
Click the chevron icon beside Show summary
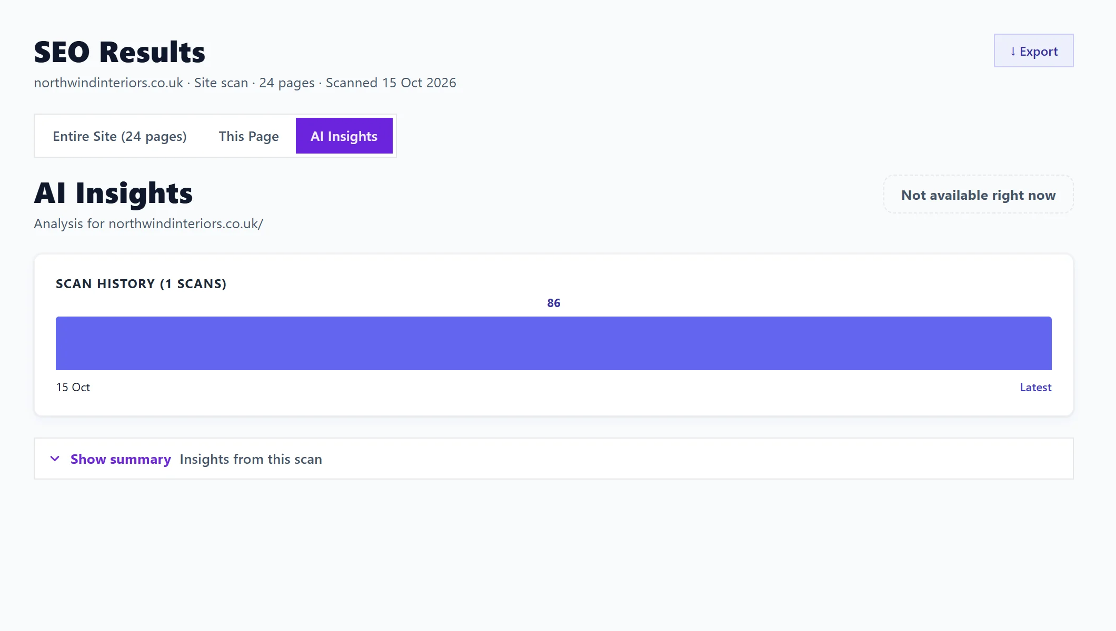coord(55,459)
